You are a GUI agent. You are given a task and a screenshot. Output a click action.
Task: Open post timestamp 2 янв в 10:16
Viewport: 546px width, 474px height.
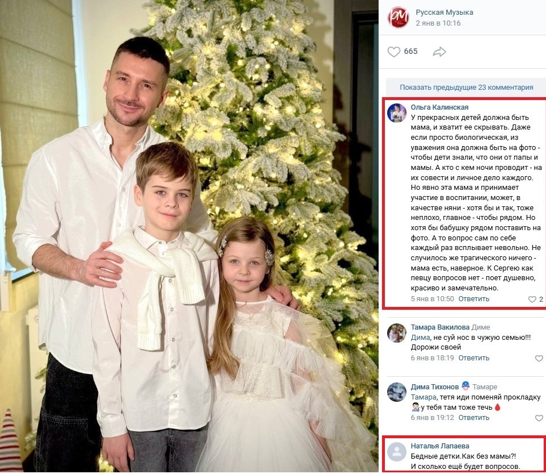click(x=438, y=23)
